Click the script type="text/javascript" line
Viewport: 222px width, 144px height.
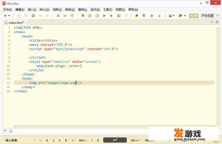click(73, 49)
